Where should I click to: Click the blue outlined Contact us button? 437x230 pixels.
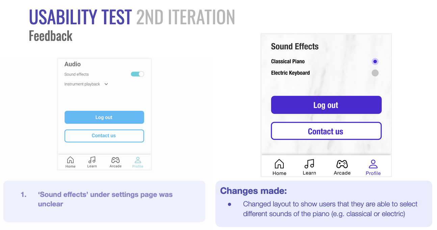pos(104,136)
